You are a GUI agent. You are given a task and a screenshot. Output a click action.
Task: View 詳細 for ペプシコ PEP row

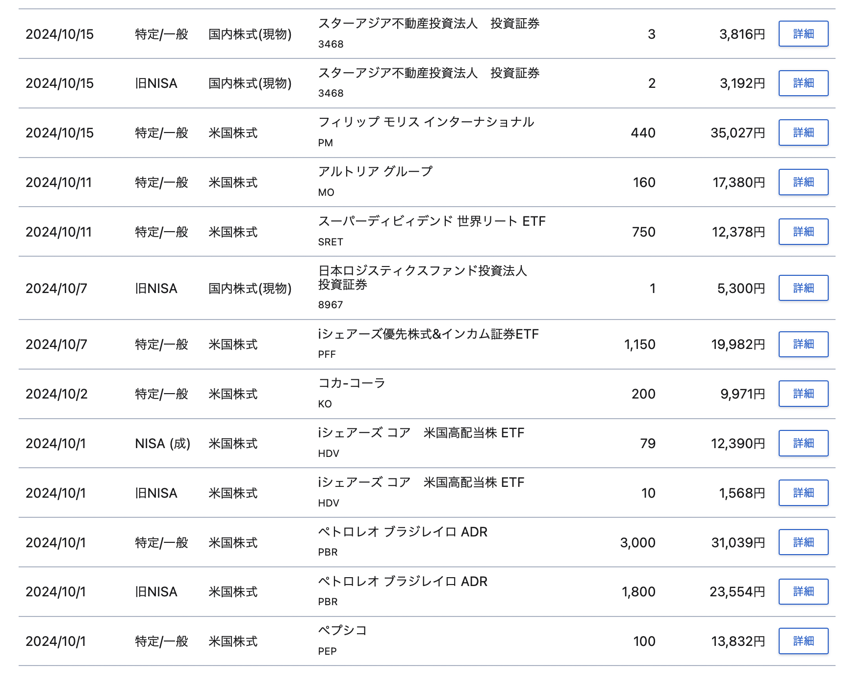point(803,641)
